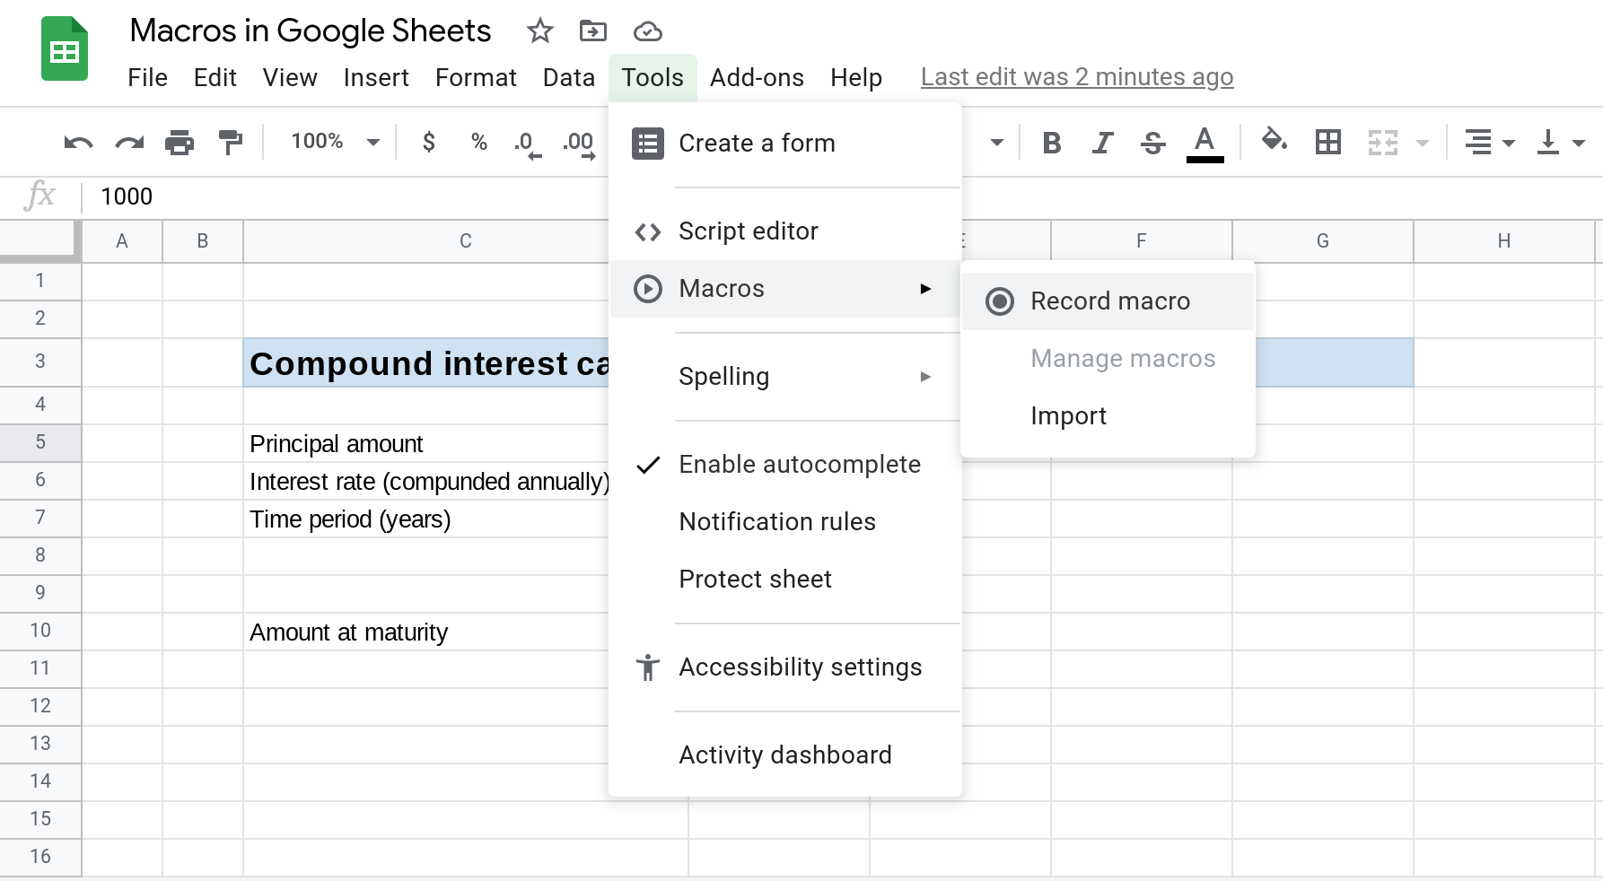Click the move to folder icon

592,31
